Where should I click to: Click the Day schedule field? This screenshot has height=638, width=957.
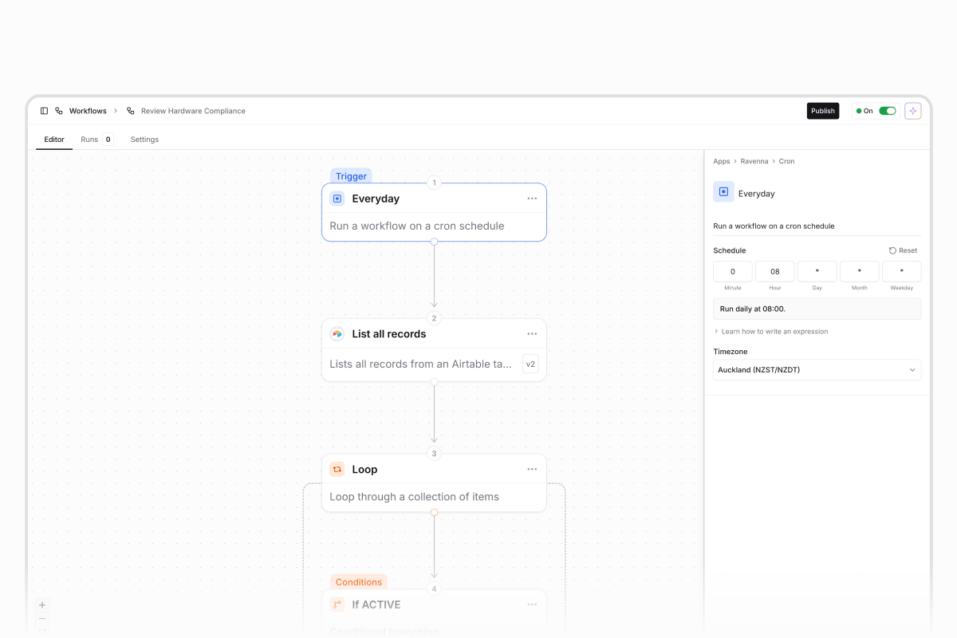[817, 271]
